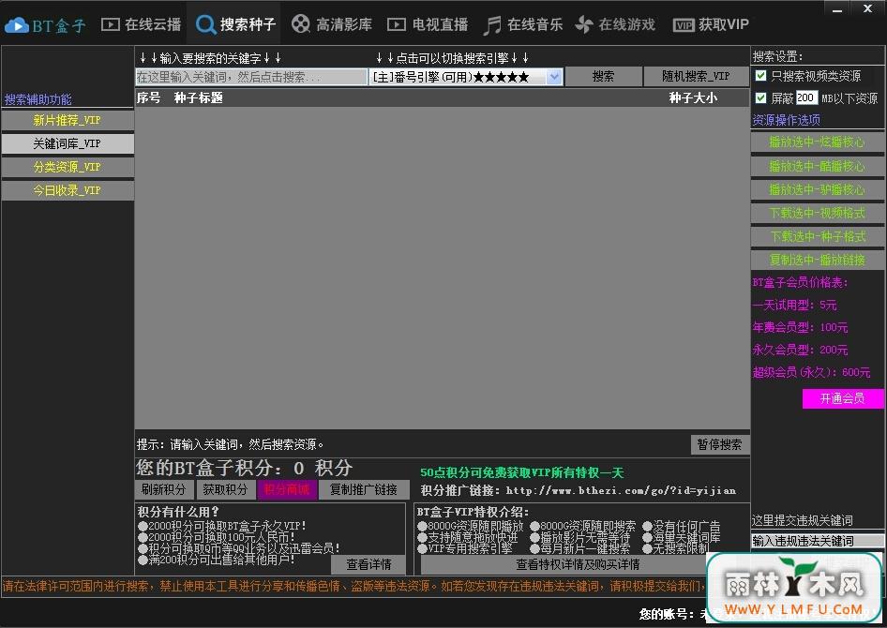Click the 获取VIP badge icon
Screen dimensions: 887x628
(684, 25)
